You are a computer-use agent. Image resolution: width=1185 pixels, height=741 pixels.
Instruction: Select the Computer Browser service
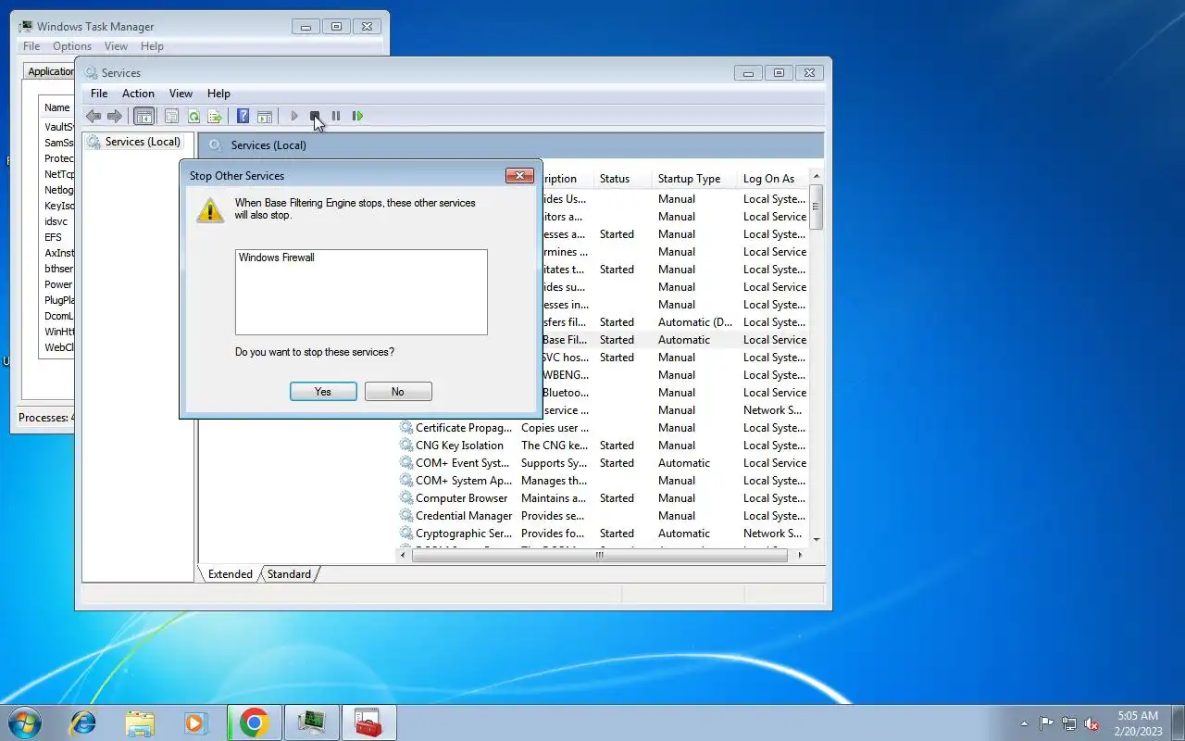click(x=602, y=498)
